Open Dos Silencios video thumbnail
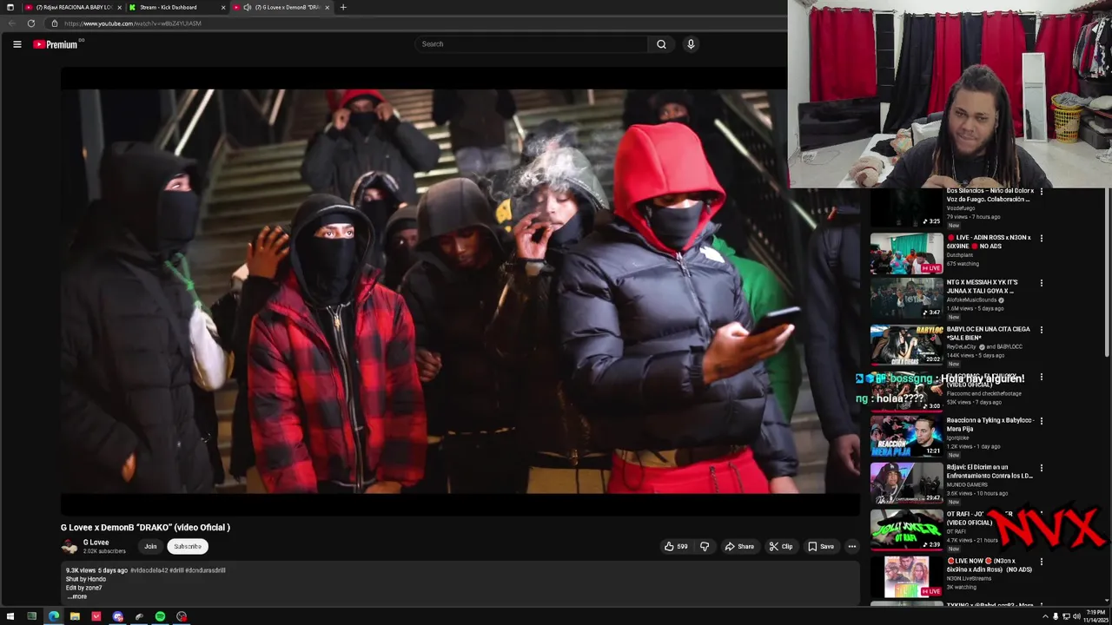The height and width of the screenshot is (625, 1112). 906,207
